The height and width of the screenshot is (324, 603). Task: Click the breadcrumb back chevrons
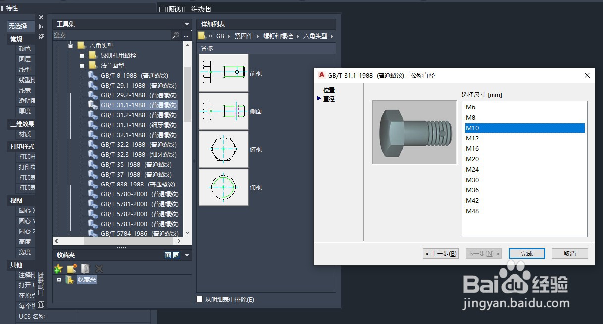[211, 36]
